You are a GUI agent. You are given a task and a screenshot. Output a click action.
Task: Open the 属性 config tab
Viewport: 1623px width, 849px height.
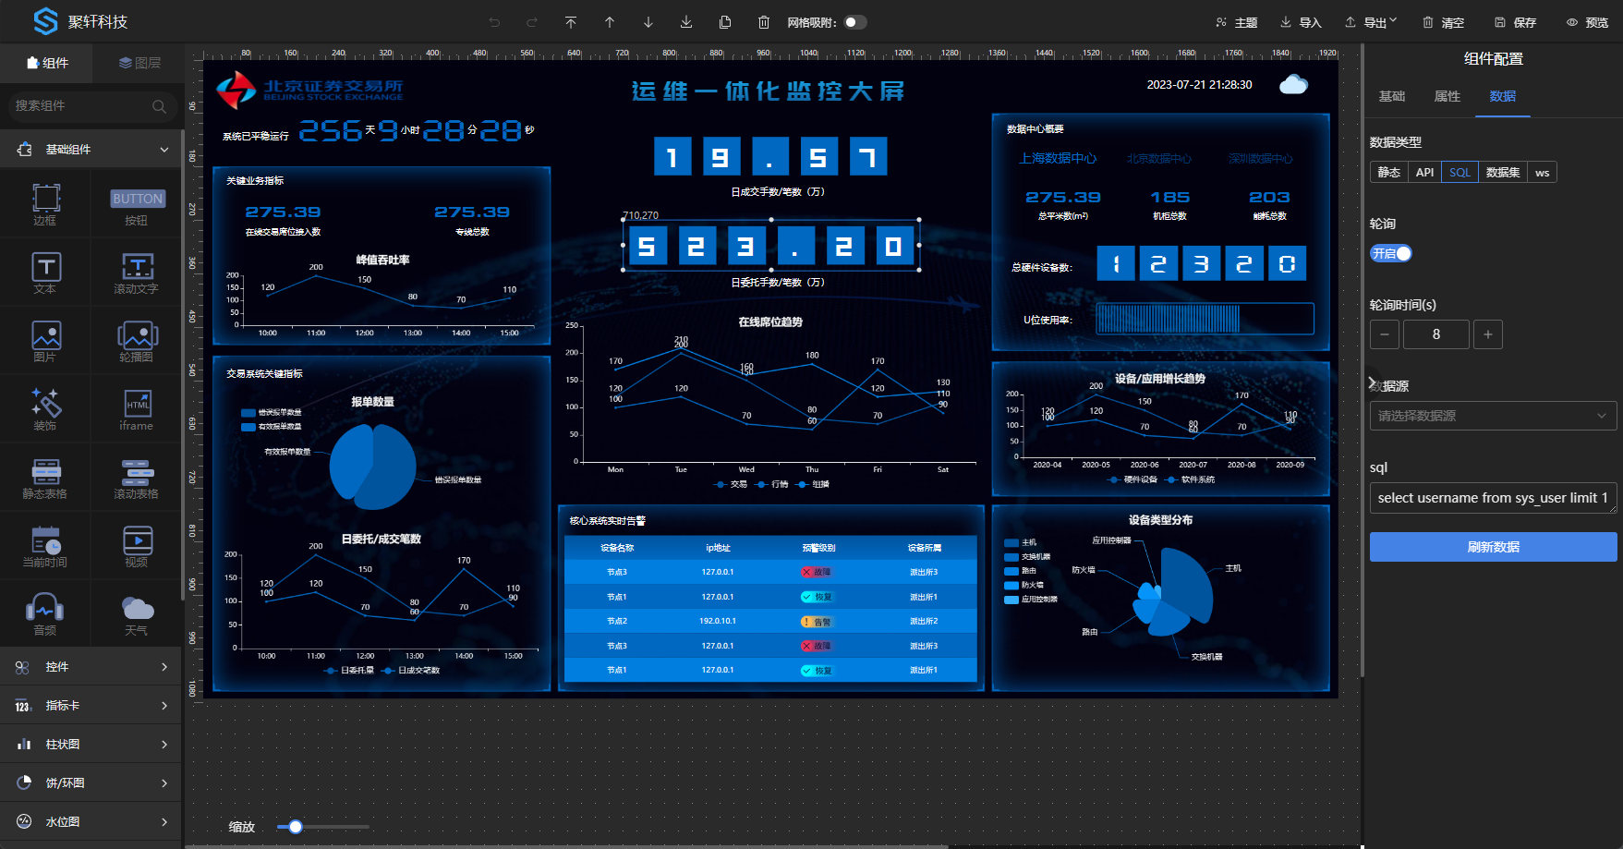(1447, 96)
